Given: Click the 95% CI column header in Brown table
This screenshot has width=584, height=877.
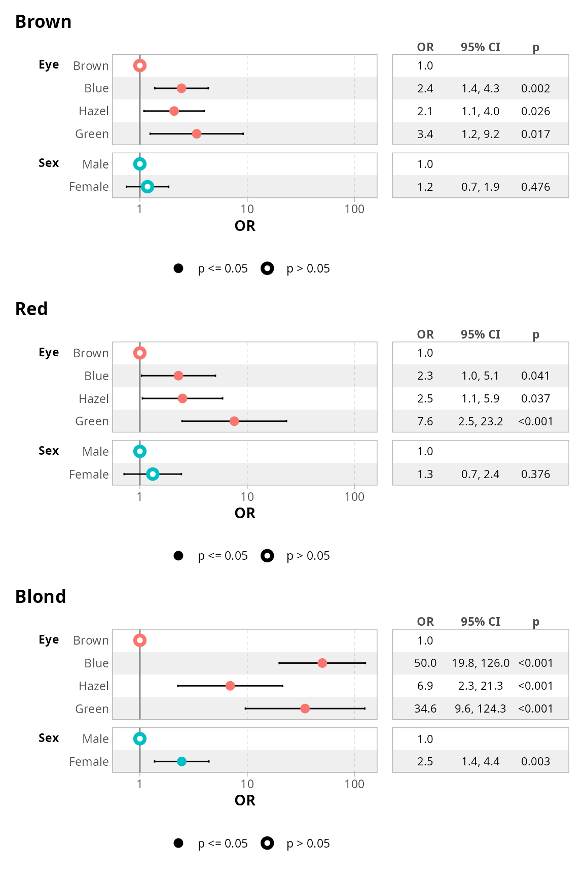Looking at the screenshot, I should click(x=480, y=47).
